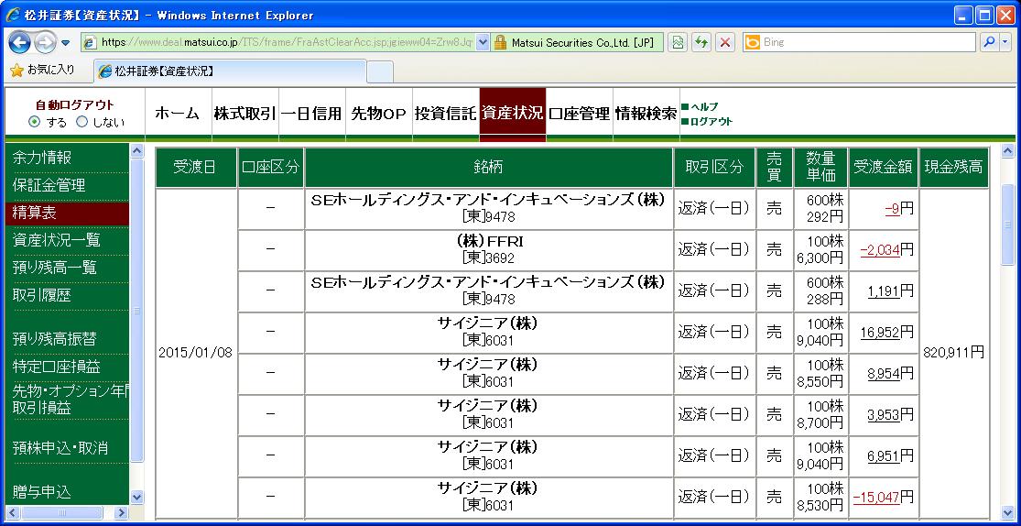Image resolution: width=1021 pixels, height=526 pixels.
Task: Open 預株申込・取消 in the sidebar
Action: (x=60, y=448)
